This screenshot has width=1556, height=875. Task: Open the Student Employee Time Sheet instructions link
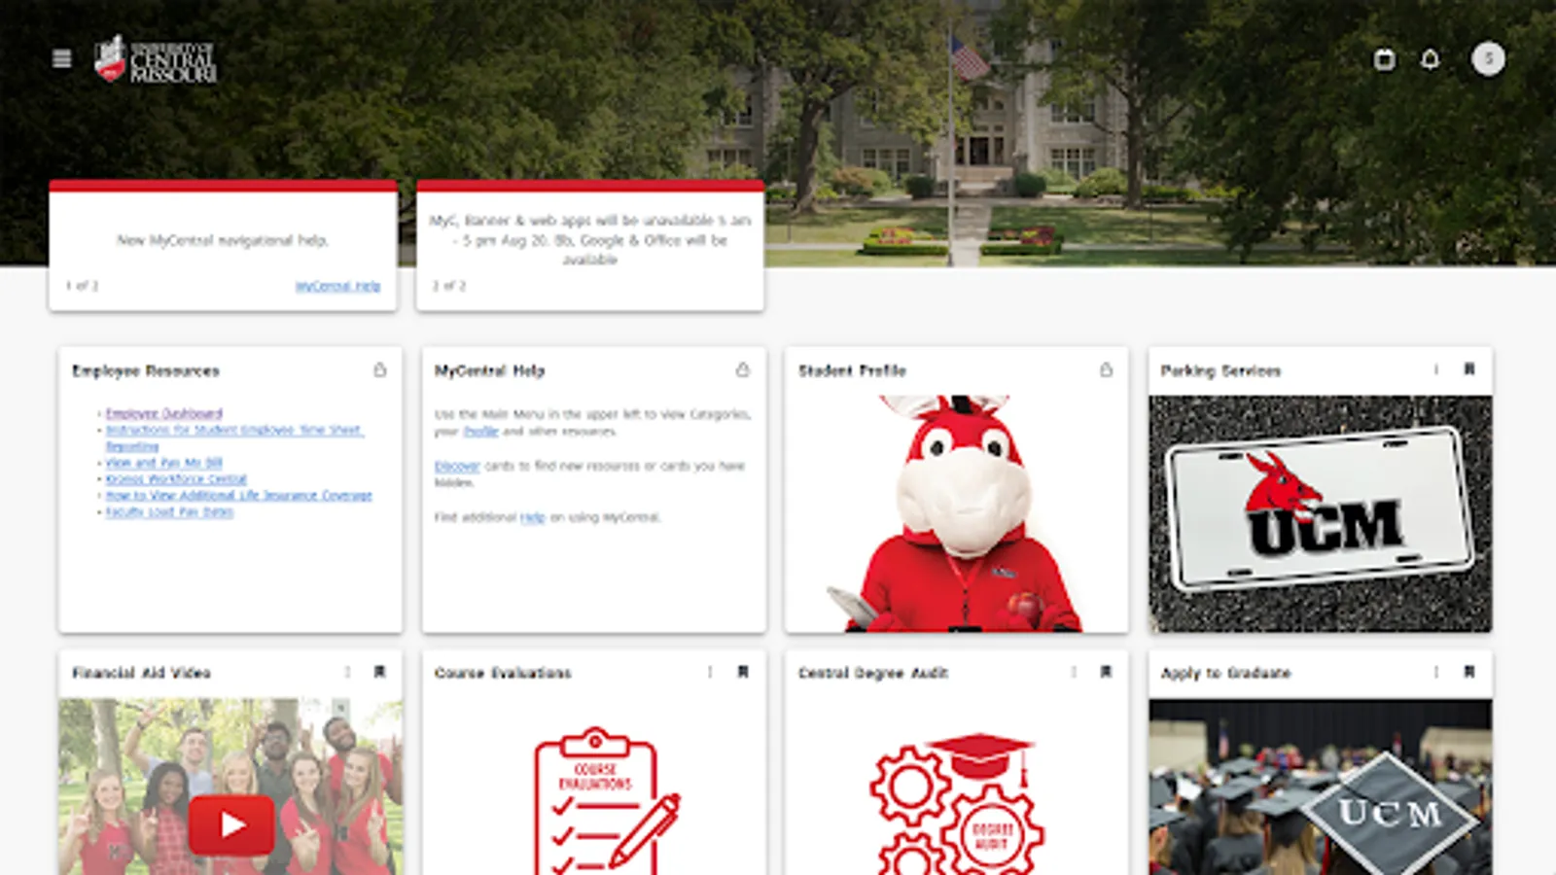tap(234, 437)
